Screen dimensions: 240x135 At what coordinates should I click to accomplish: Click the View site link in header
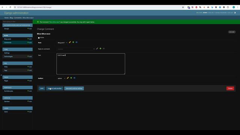(x=211, y=13)
